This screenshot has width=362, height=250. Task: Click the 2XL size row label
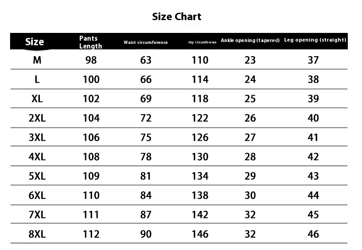click(37, 118)
